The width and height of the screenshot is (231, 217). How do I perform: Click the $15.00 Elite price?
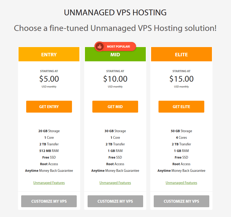pos(181,79)
